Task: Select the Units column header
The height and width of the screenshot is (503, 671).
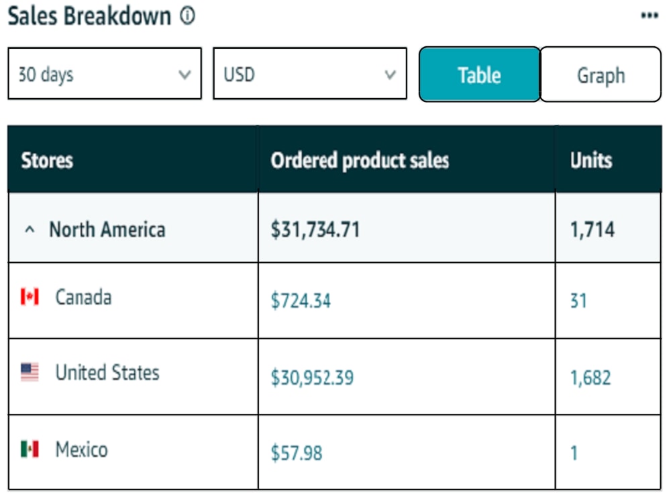Action: [x=591, y=160]
